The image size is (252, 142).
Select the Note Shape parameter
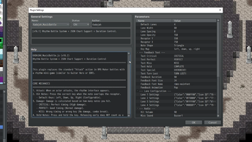click(x=176, y=46)
